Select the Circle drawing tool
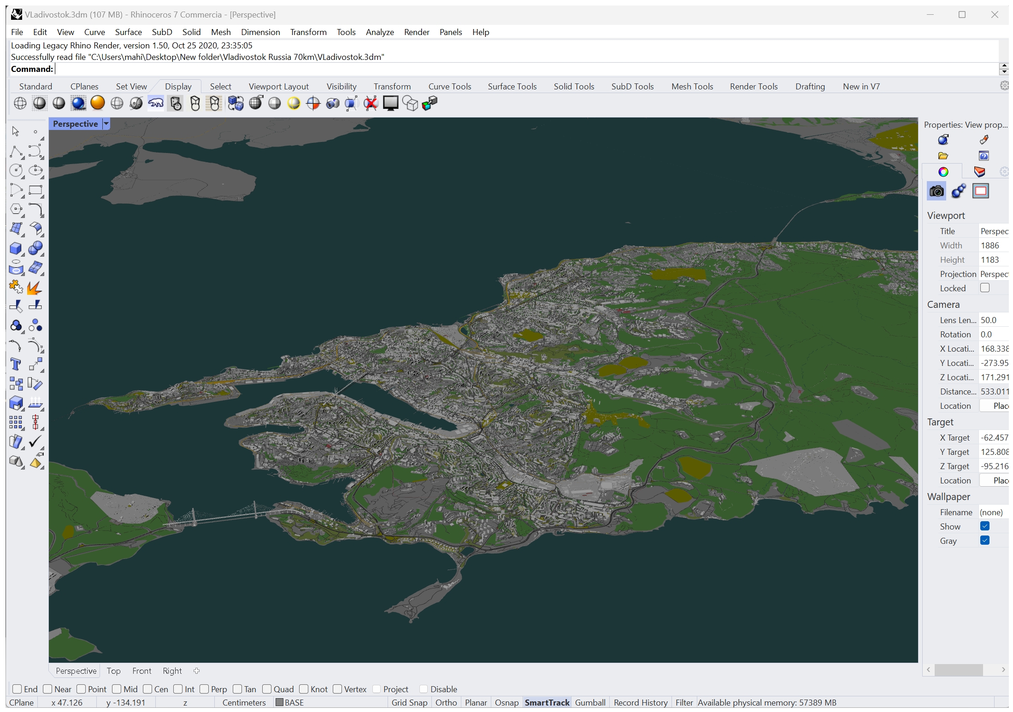This screenshot has height=712, width=1013. 16,171
